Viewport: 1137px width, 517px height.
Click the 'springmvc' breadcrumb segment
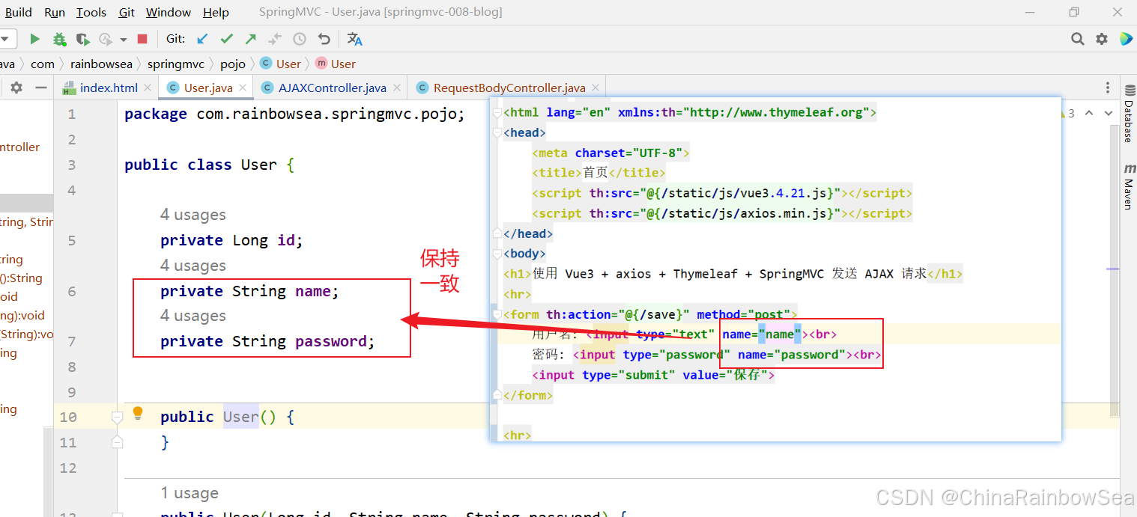tap(177, 64)
